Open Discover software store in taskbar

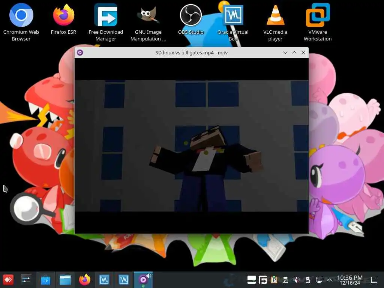click(45, 279)
